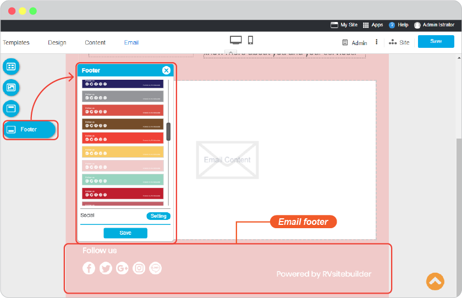Image resolution: width=462 pixels, height=298 pixels.
Task: Click the Footer panel scrollbar handle
Action: click(x=168, y=131)
